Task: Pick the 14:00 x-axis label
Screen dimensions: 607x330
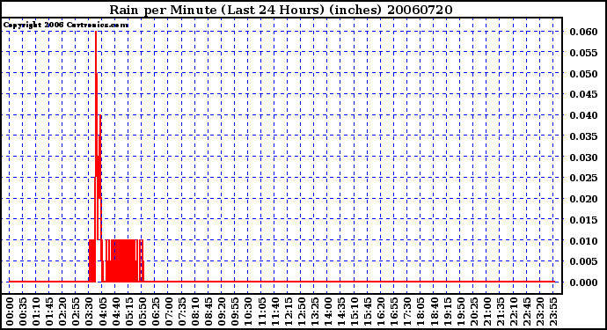Action: (327, 312)
